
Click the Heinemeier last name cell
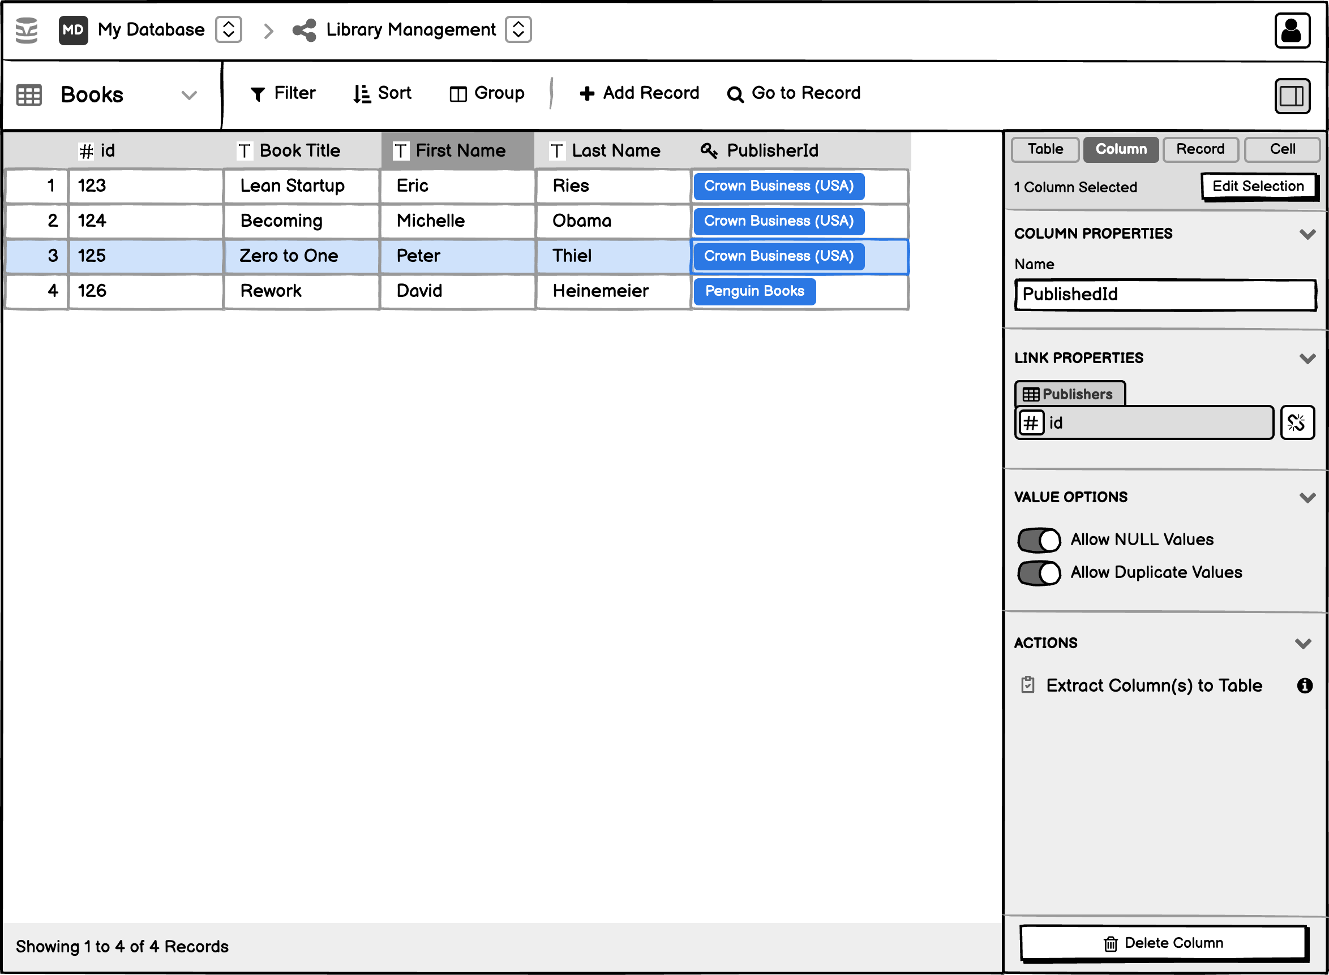point(613,291)
